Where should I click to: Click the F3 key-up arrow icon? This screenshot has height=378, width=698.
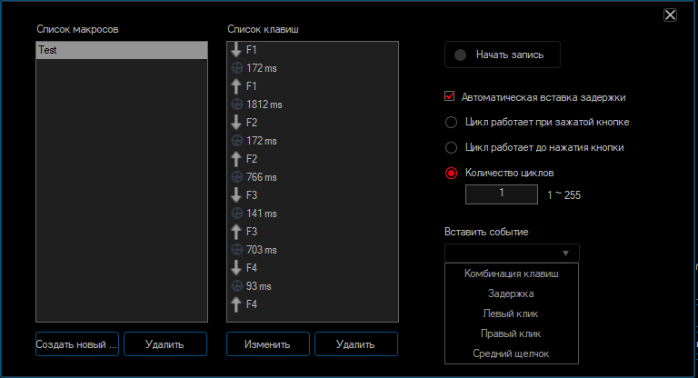click(x=236, y=232)
